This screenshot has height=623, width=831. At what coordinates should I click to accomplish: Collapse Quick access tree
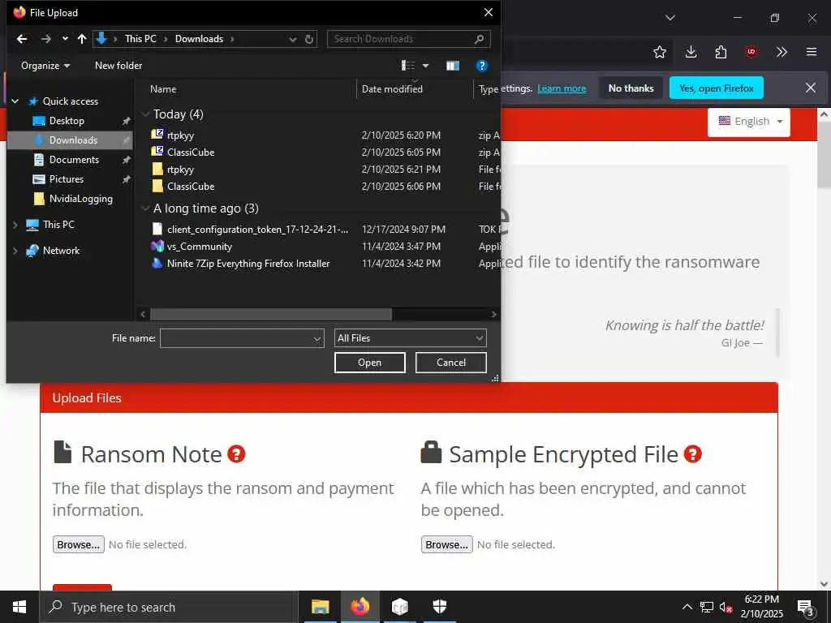point(15,101)
